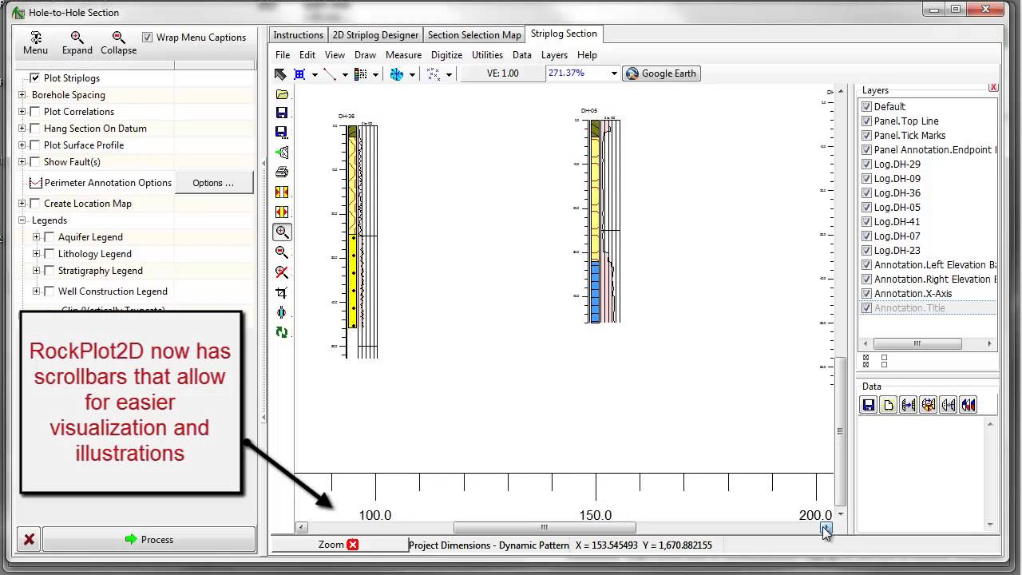The image size is (1022, 575).
Task: Switch to 2D Striplog Designer tab
Action: (375, 35)
